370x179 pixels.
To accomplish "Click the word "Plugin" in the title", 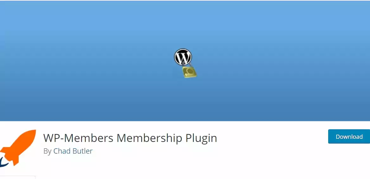I will click(x=201, y=138).
